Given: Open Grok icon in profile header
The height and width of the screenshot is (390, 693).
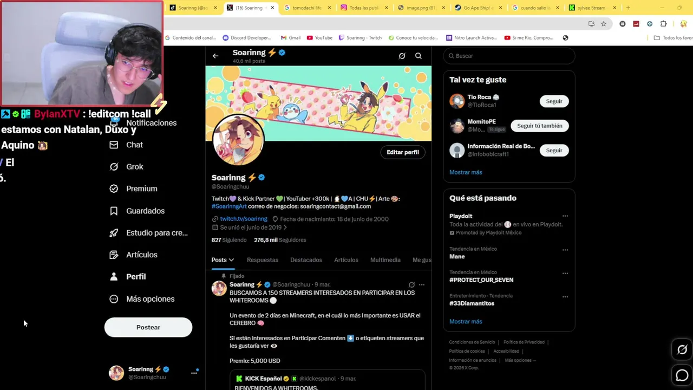Looking at the screenshot, I should [x=402, y=56].
